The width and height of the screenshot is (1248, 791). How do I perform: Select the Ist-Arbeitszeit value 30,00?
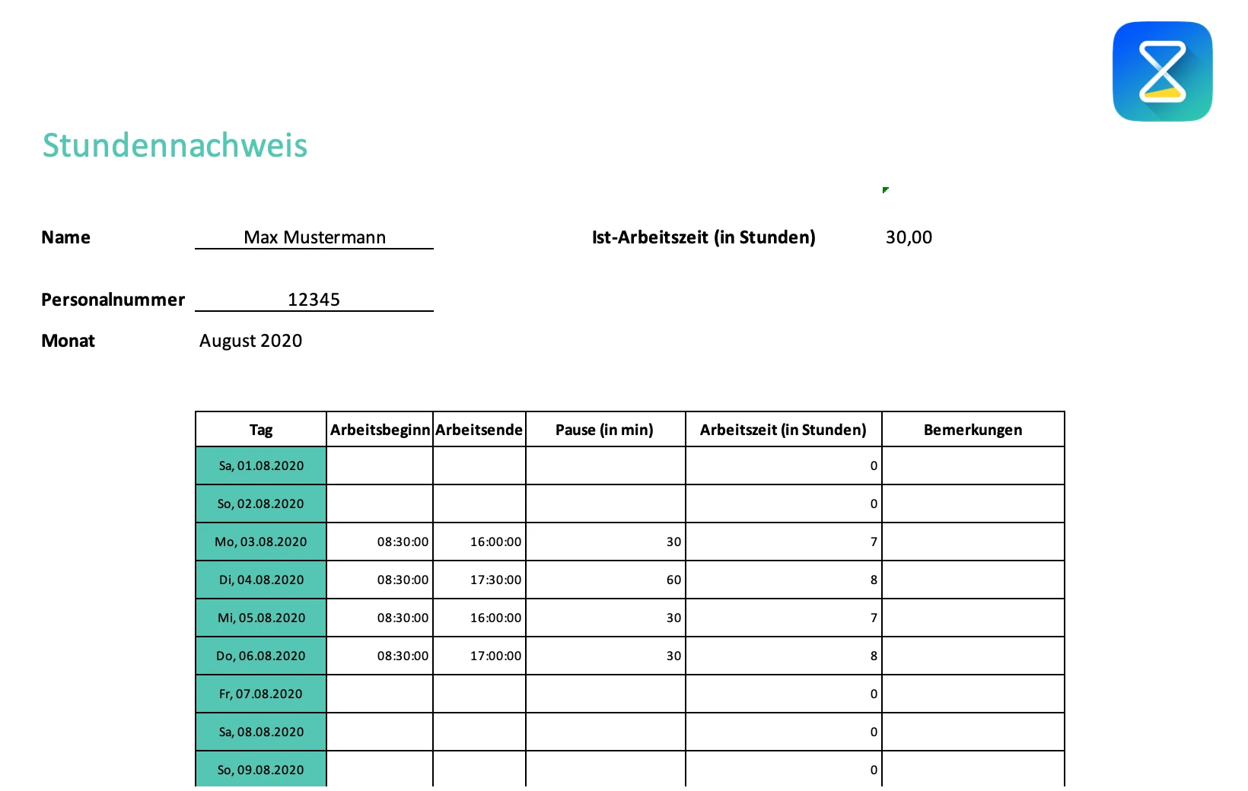click(x=909, y=237)
